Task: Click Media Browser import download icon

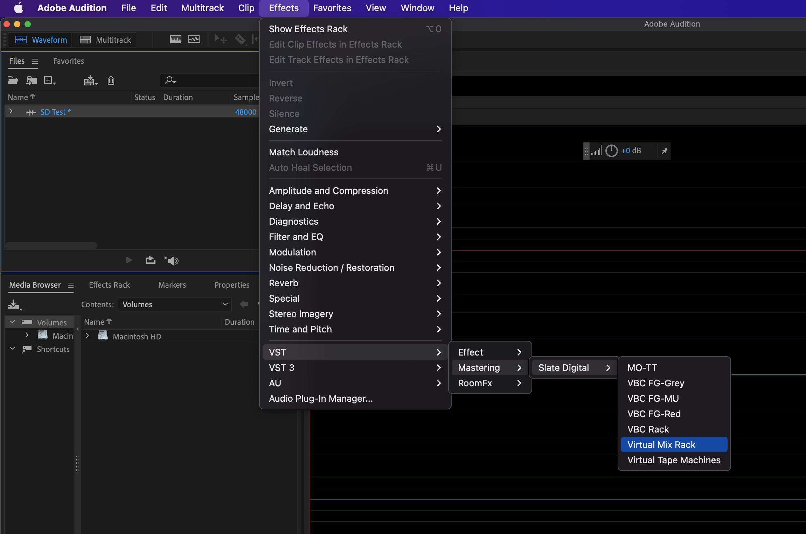Action: click(x=15, y=305)
